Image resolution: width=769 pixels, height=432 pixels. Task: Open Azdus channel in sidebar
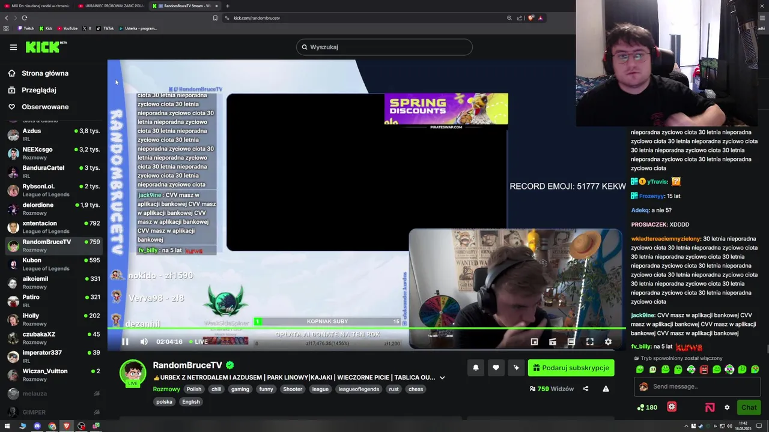coord(53,134)
